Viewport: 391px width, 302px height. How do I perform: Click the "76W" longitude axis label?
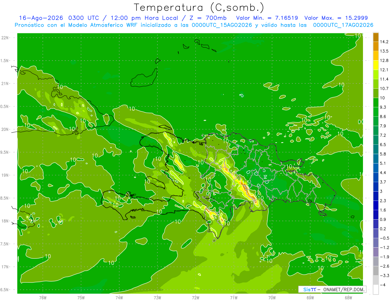pos(43,298)
